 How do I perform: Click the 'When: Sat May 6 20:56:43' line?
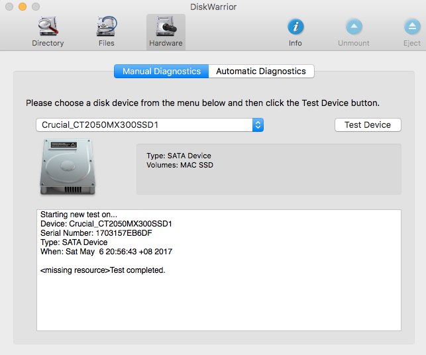click(x=106, y=252)
